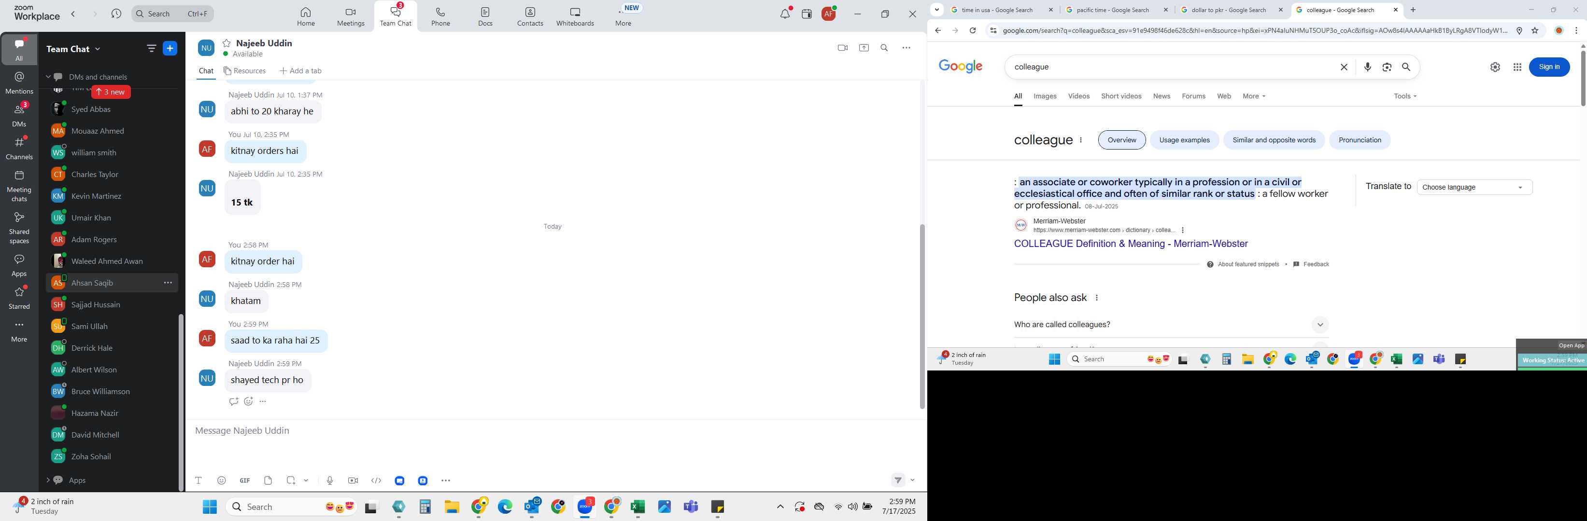The height and width of the screenshot is (521, 1587).
Task: Open the chat with Charles Taylor
Action: coord(111,174)
